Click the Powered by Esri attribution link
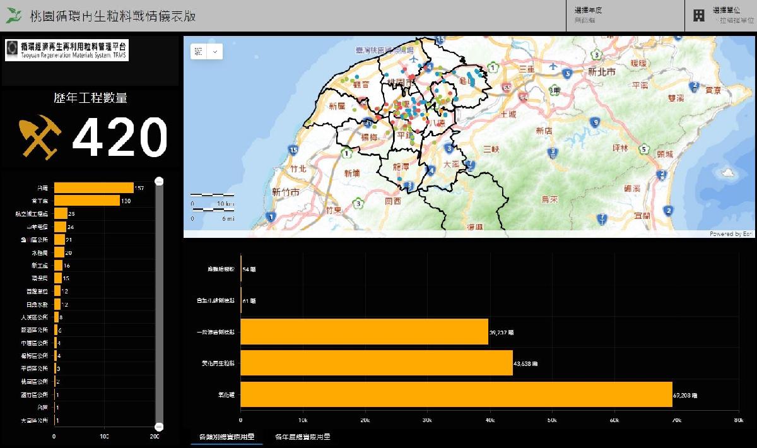The width and height of the screenshot is (757, 448). [x=731, y=234]
